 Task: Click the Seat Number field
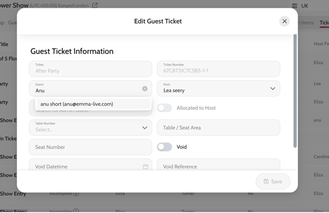(90, 147)
